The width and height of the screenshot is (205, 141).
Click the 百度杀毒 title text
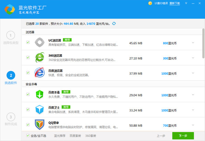point(54,92)
